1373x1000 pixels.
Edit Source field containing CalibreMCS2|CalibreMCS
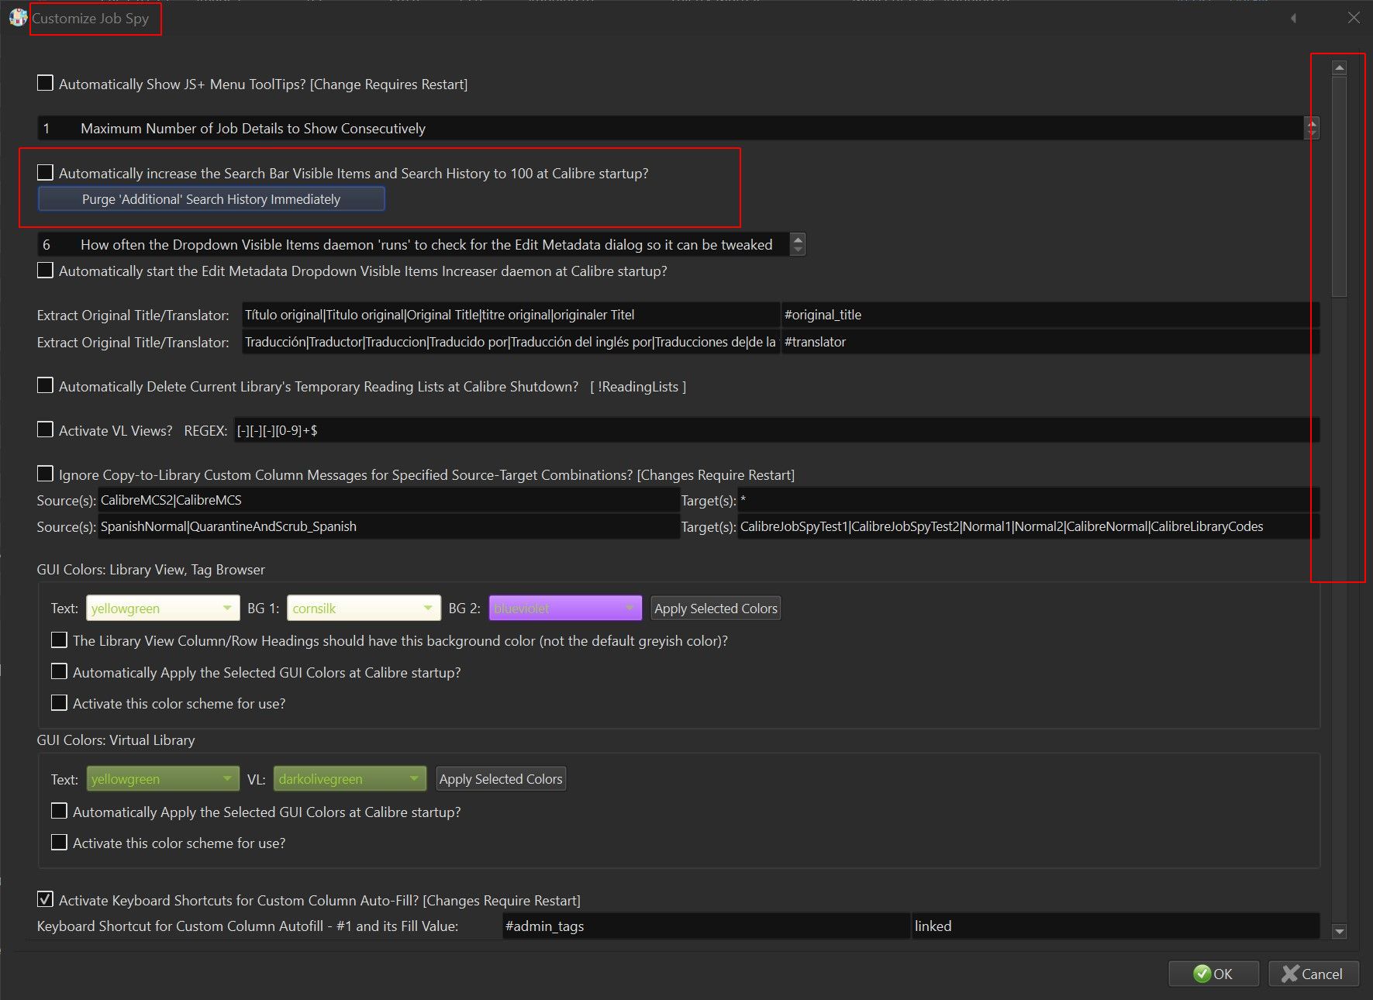point(389,500)
